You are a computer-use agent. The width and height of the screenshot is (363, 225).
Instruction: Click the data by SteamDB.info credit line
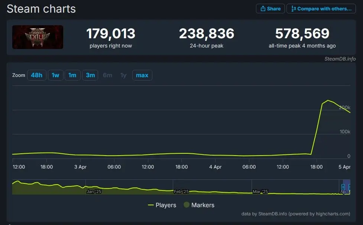296,214
